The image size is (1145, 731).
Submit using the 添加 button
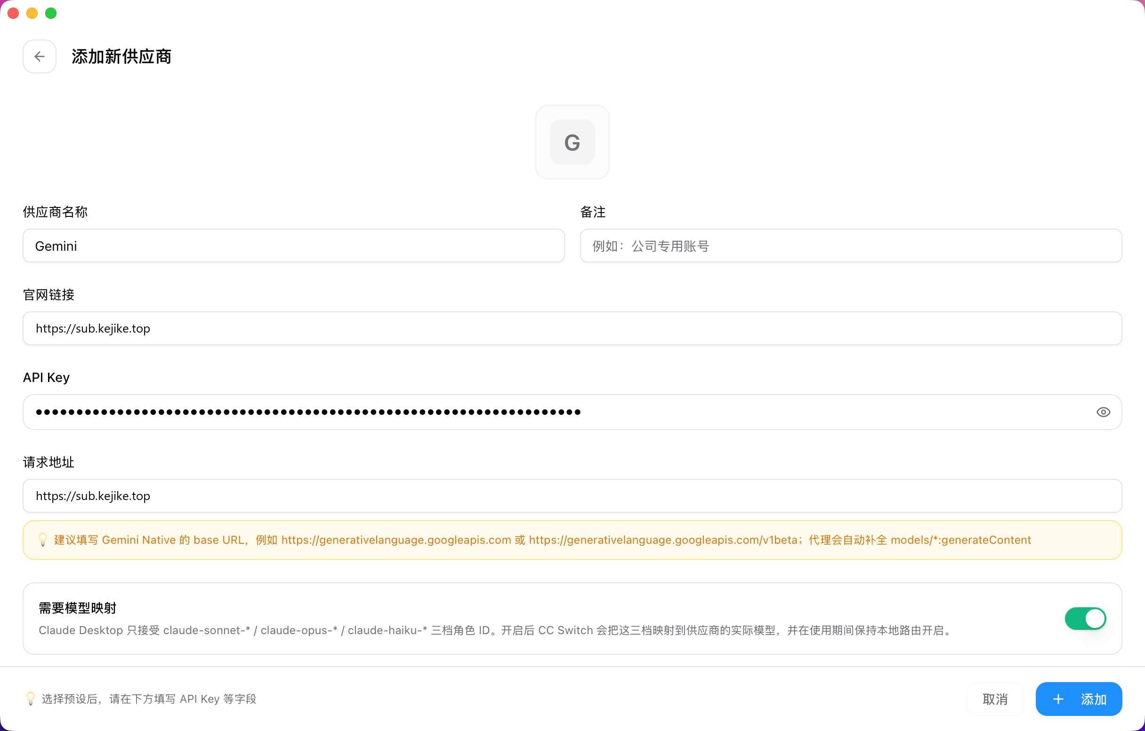pyautogui.click(x=1079, y=699)
